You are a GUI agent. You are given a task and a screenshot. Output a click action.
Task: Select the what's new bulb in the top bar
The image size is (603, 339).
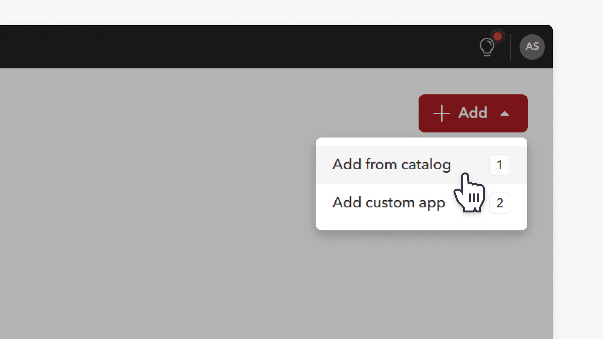(487, 47)
